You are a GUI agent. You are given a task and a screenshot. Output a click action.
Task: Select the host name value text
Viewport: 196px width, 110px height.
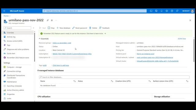160,46
